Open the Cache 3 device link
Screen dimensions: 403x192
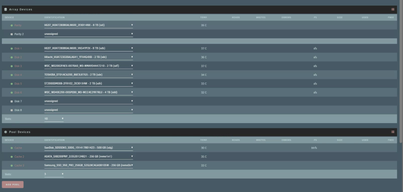click(19, 165)
